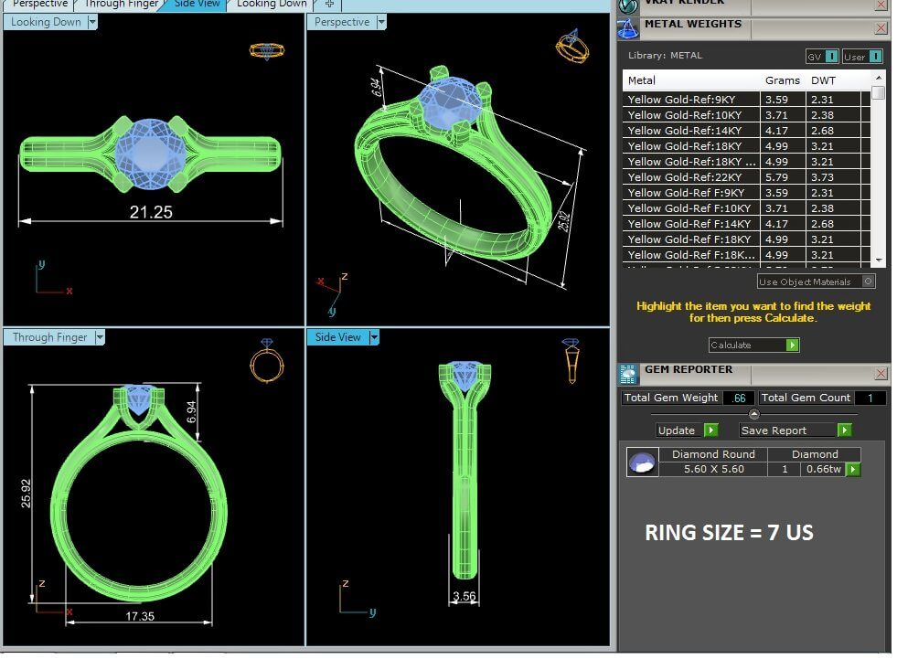This screenshot has height=659, width=897.
Task: Open the Looking Down viewport dropdown
Action: tap(92, 22)
